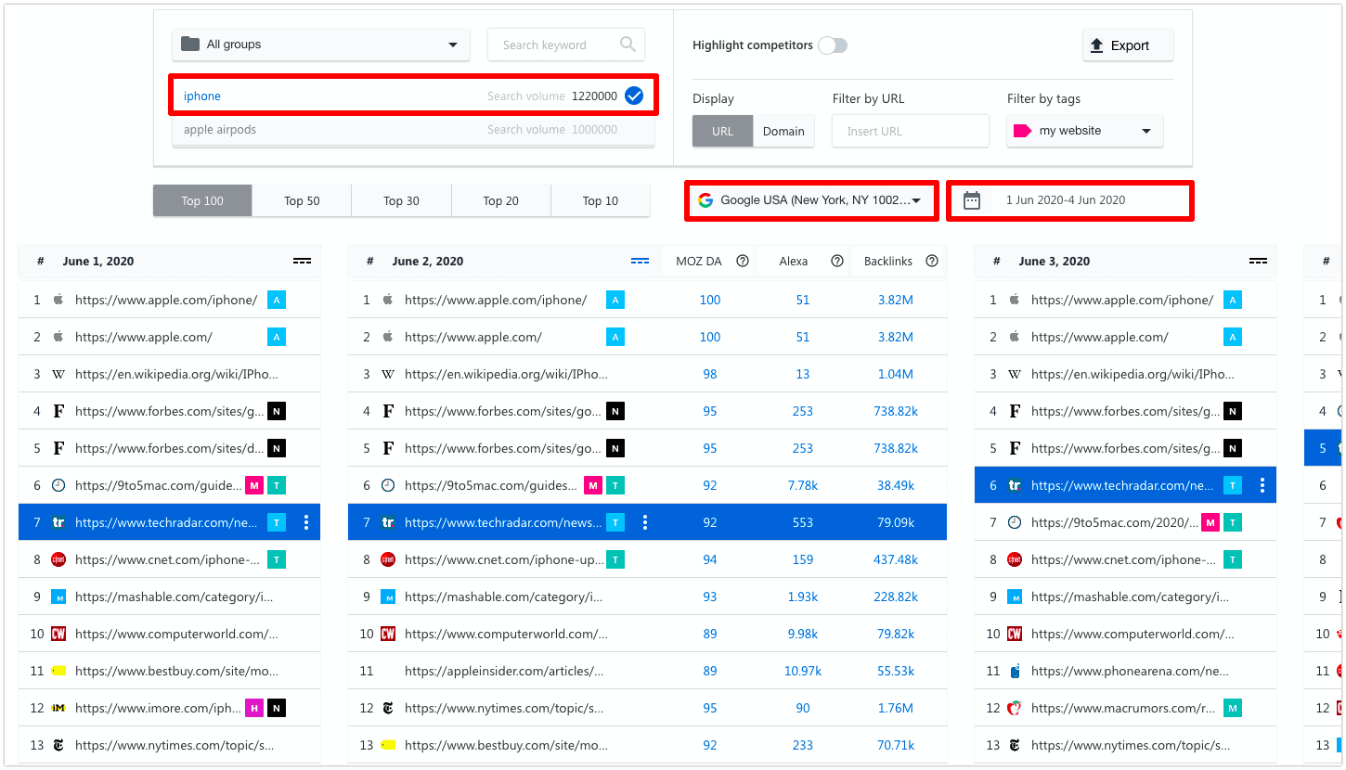
Task: Sort by MOZ DA column header
Action: (x=699, y=262)
